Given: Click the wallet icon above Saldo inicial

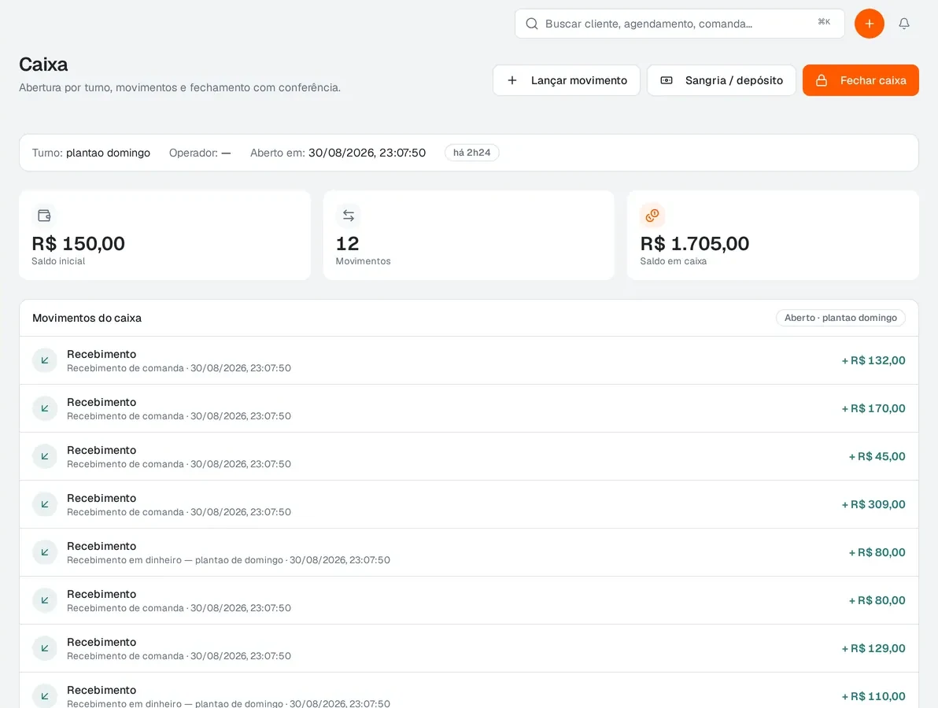Looking at the screenshot, I should (x=44, y=216).
